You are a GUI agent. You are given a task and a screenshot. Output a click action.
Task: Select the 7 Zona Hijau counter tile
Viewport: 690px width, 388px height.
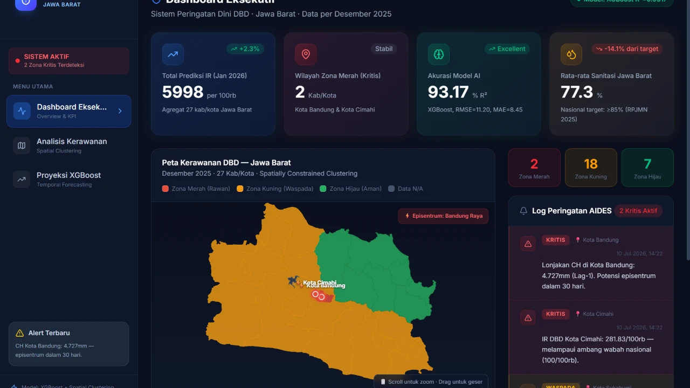coord(647,168)
